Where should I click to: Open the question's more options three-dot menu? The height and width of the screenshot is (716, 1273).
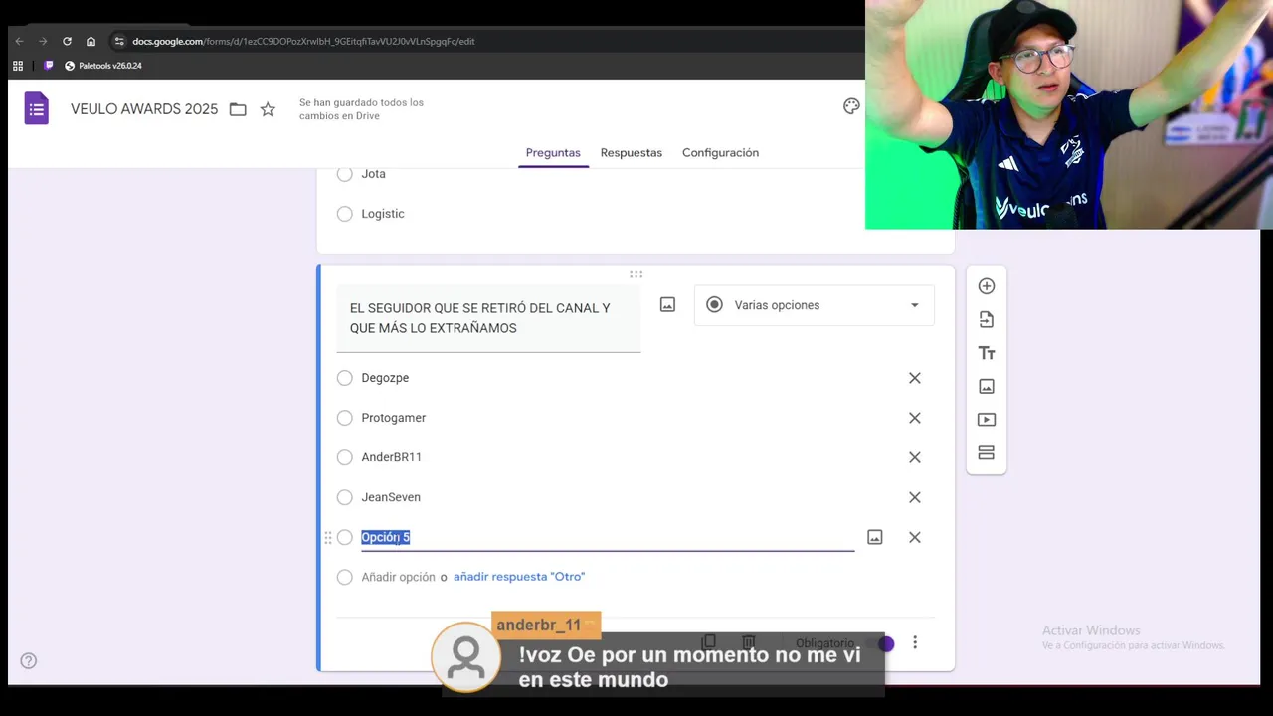pos(915,643)
